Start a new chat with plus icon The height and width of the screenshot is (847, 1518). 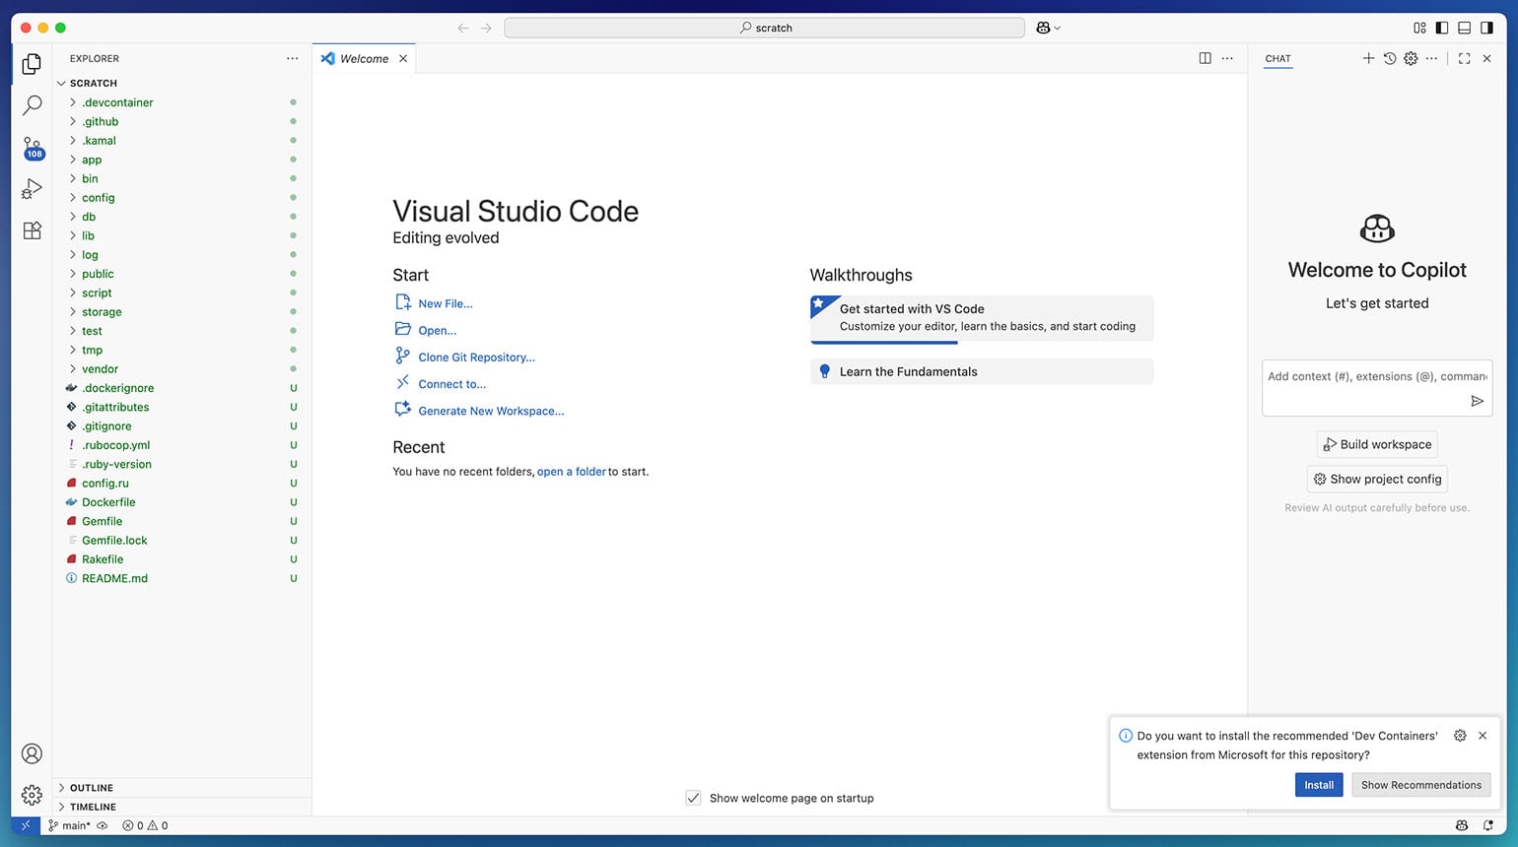click(1368, 58)
